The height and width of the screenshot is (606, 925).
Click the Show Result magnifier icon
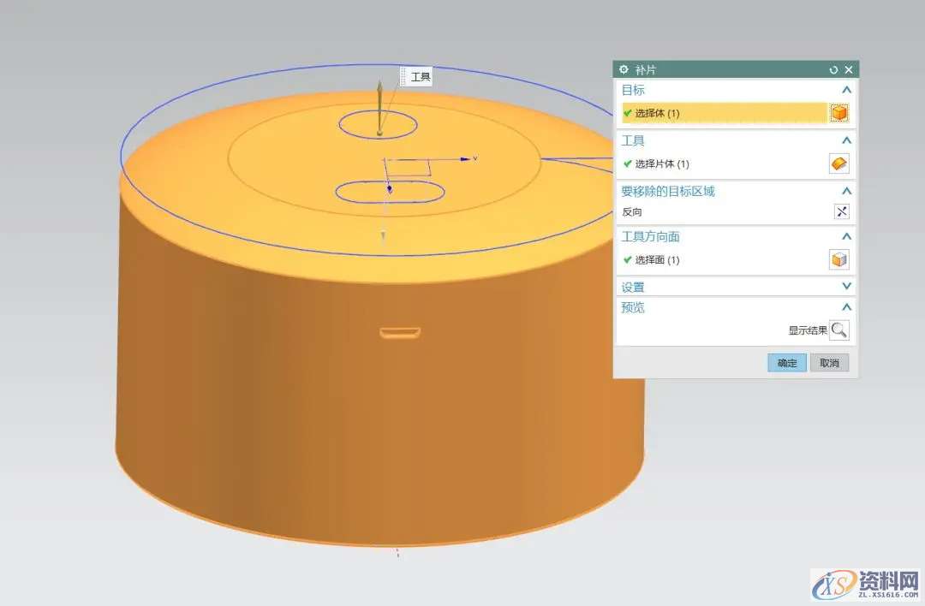(x=839, y=330)
